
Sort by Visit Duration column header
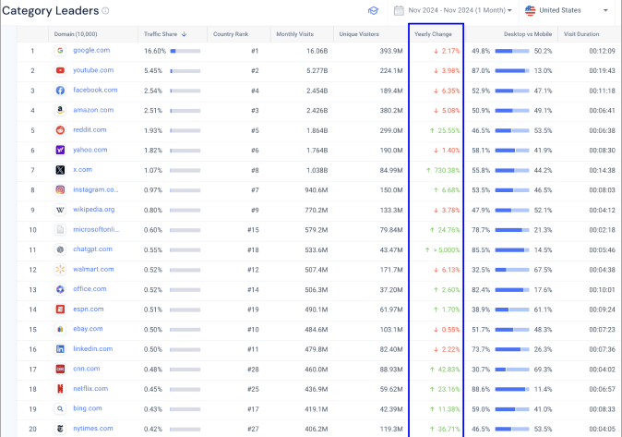(581, 34)
